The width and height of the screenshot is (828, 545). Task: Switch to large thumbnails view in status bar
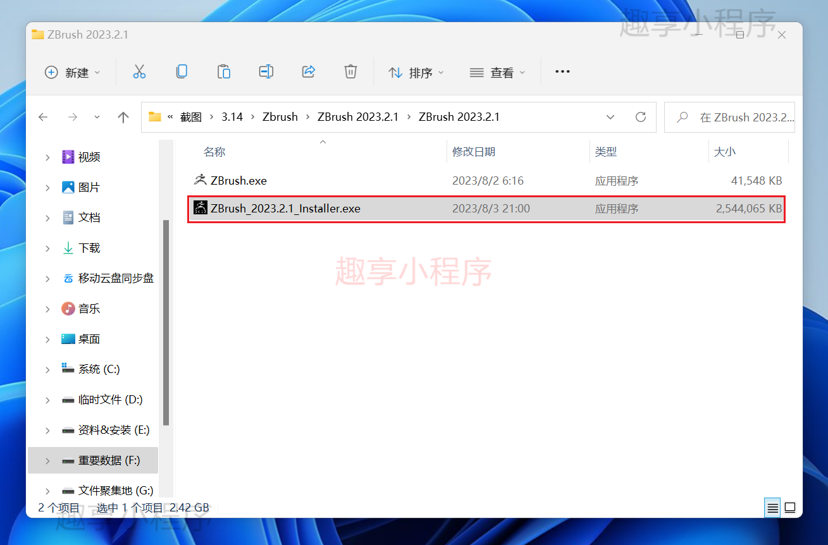click(790, 508)
